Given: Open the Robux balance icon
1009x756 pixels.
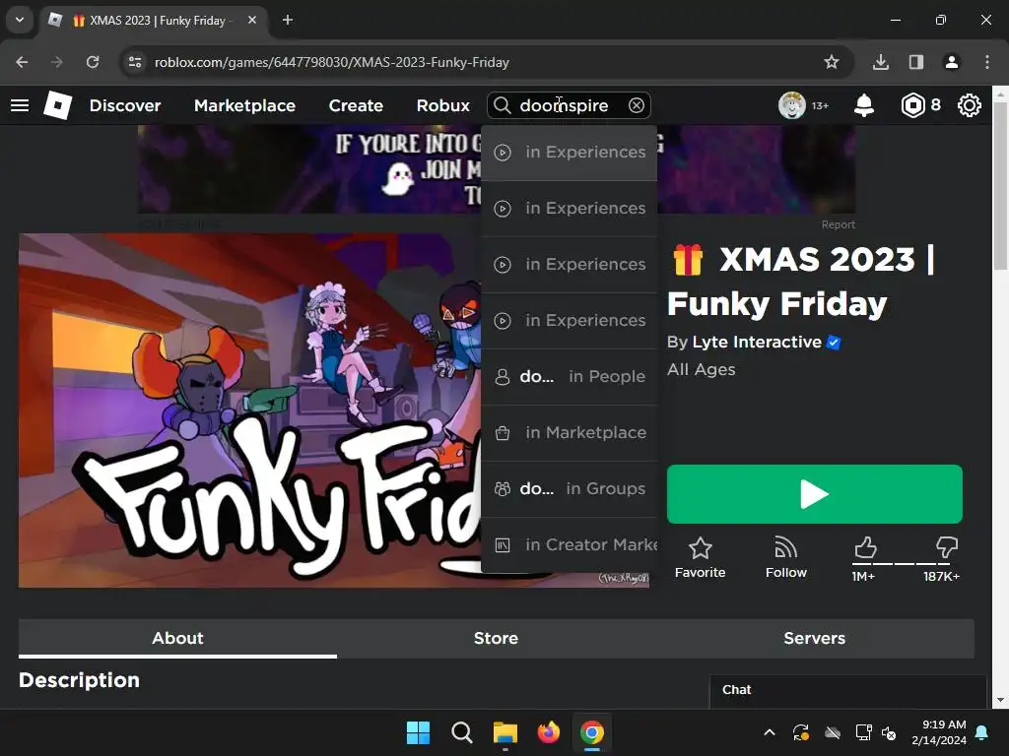Looking at the screenshot, I should (912, 105).
